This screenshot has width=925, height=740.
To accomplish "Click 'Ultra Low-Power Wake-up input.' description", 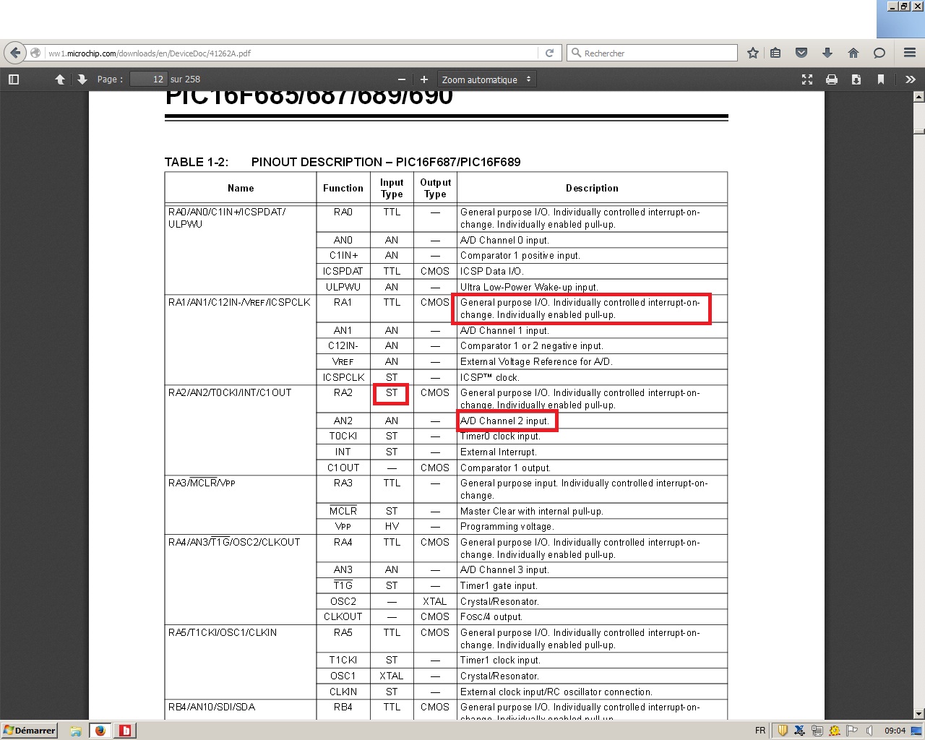I will 530,287.
